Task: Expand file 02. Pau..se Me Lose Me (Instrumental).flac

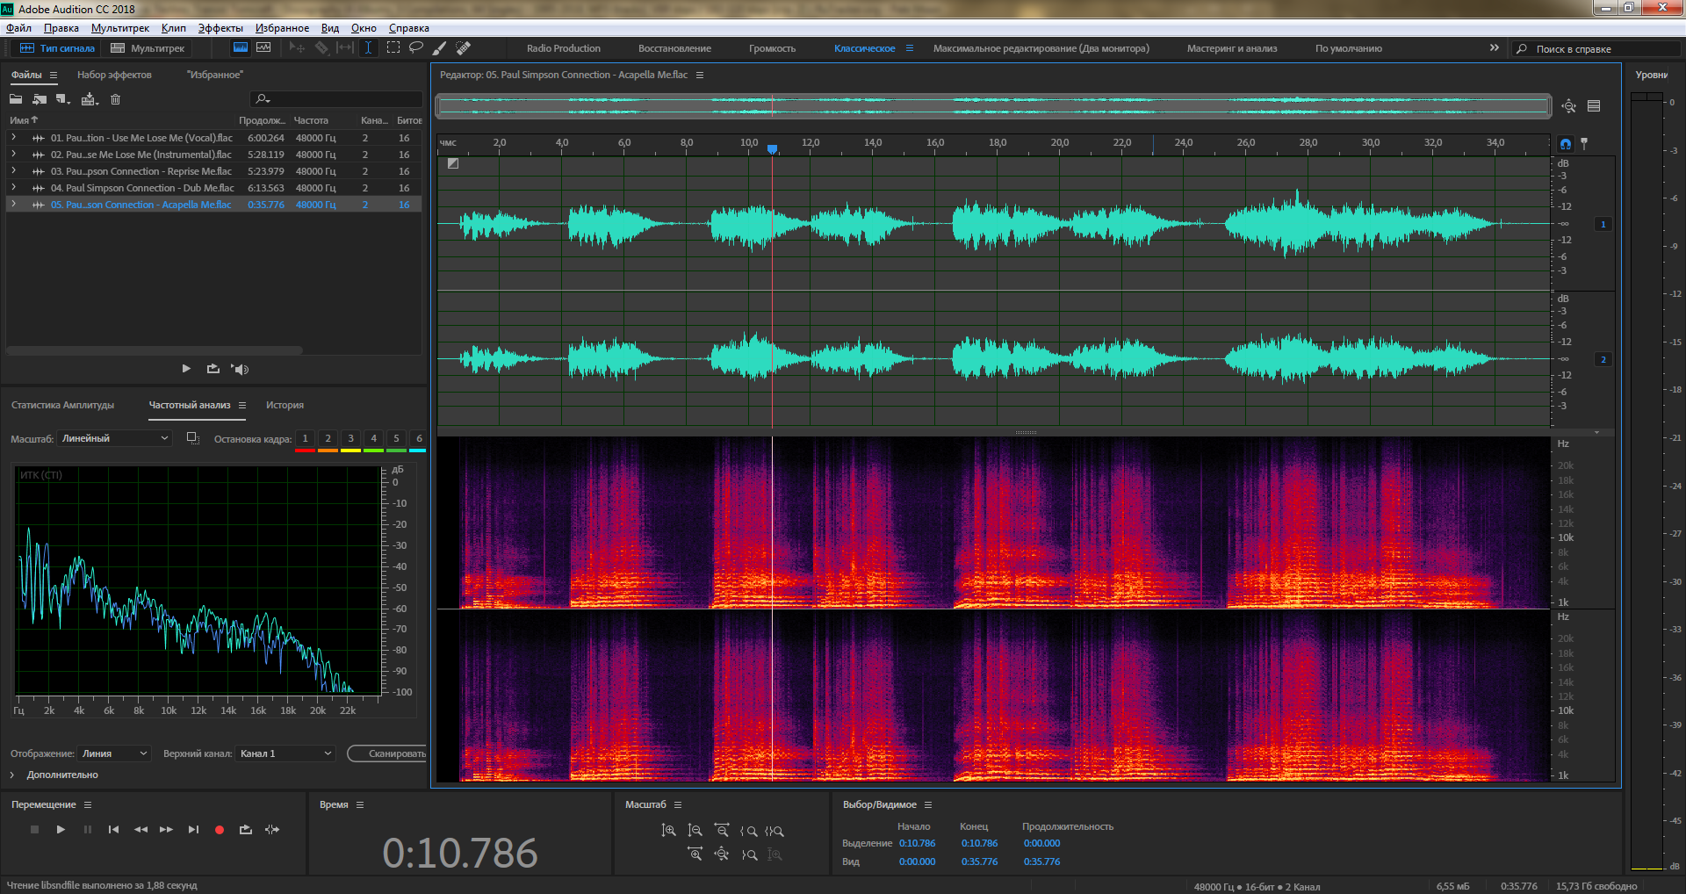Action: pos(13,155)
